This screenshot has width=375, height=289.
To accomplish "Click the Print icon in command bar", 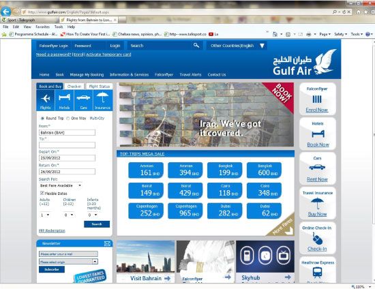I will [x=309, y=34].
